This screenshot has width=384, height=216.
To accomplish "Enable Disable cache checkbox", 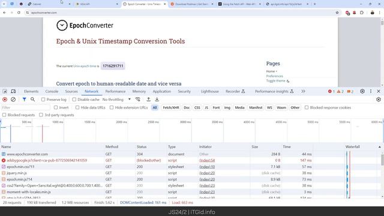I will [x=74, y=100].
